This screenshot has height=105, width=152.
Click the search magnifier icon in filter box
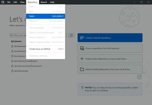tap(12, 35)
